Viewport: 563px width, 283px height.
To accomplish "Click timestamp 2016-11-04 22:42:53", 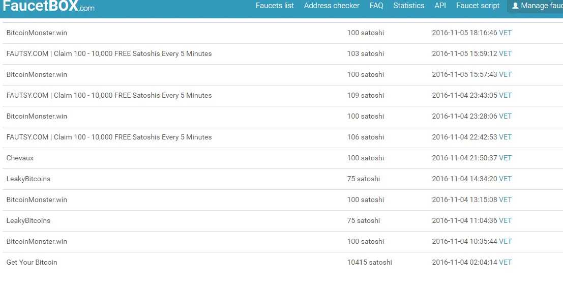I will pos(465,137).
